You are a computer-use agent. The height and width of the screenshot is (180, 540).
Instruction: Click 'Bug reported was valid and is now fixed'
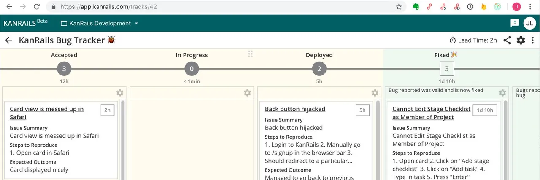coord(436,90)
